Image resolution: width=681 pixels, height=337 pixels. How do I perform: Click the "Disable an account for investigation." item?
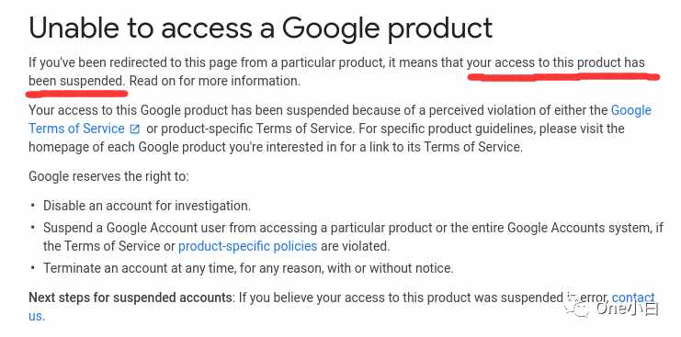coord(147,206)
